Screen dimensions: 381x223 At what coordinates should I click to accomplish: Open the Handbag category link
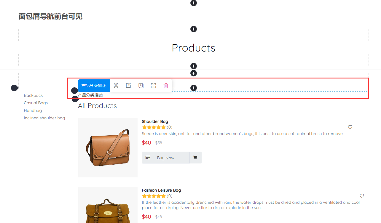33,110
